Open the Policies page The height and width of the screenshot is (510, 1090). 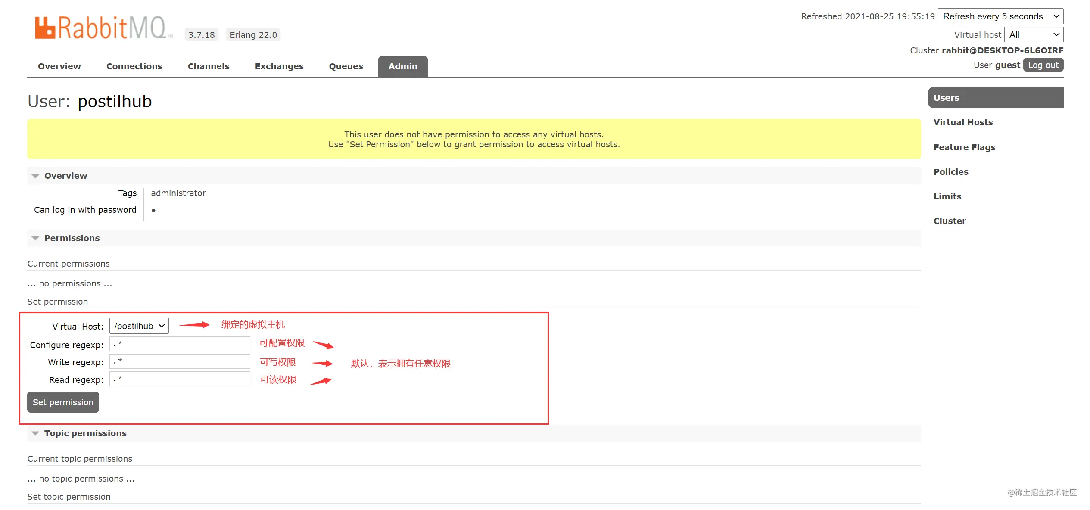tap(951, 172)
